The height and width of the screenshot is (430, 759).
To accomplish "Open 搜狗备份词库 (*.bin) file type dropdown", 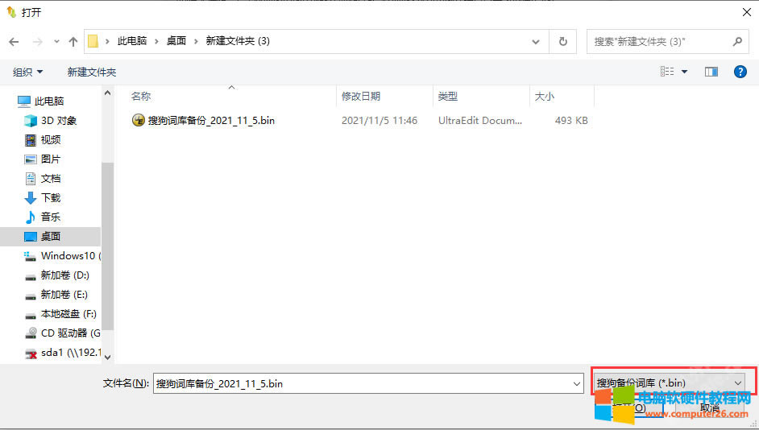I will [670, 382].
